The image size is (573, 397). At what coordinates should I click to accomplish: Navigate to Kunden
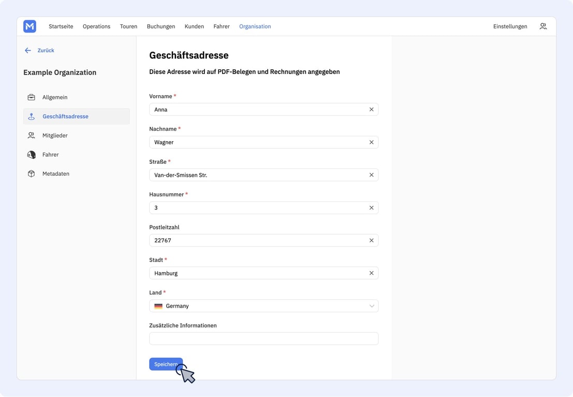[x=194, y=26]
